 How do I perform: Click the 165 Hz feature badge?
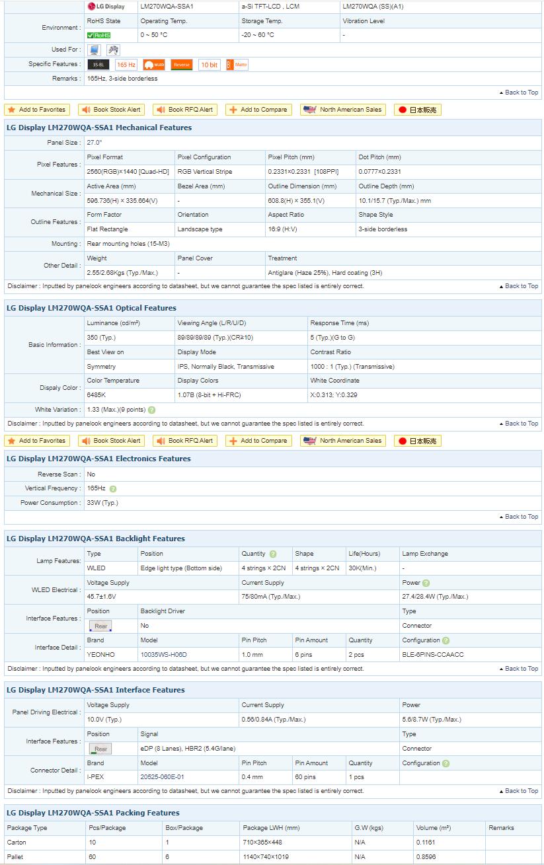[126, 65]
